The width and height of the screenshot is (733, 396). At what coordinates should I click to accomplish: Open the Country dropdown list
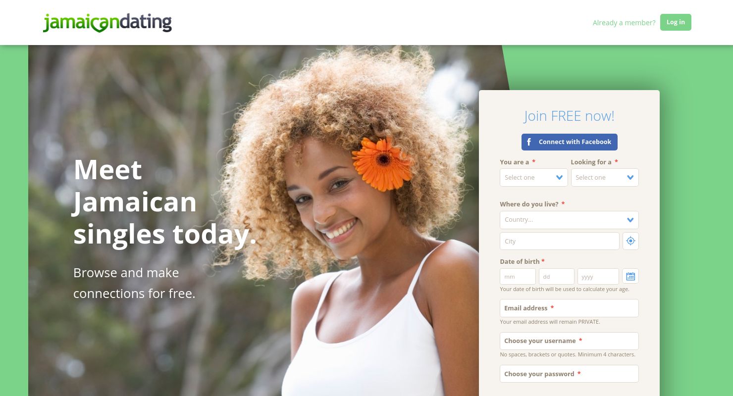point(569,220)
